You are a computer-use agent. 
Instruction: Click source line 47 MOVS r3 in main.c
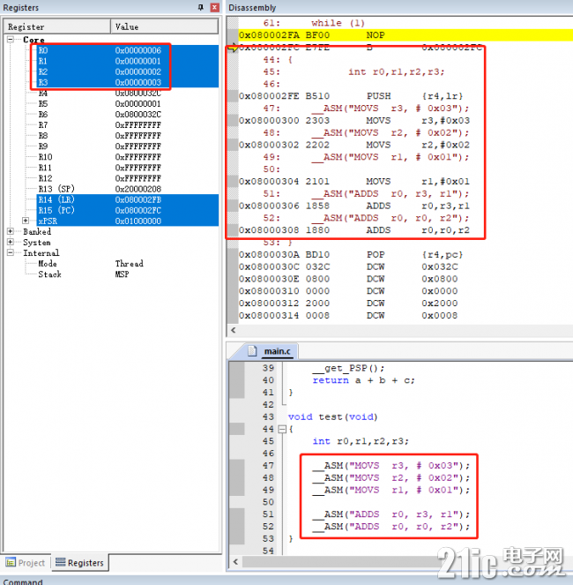pos(391,466)
